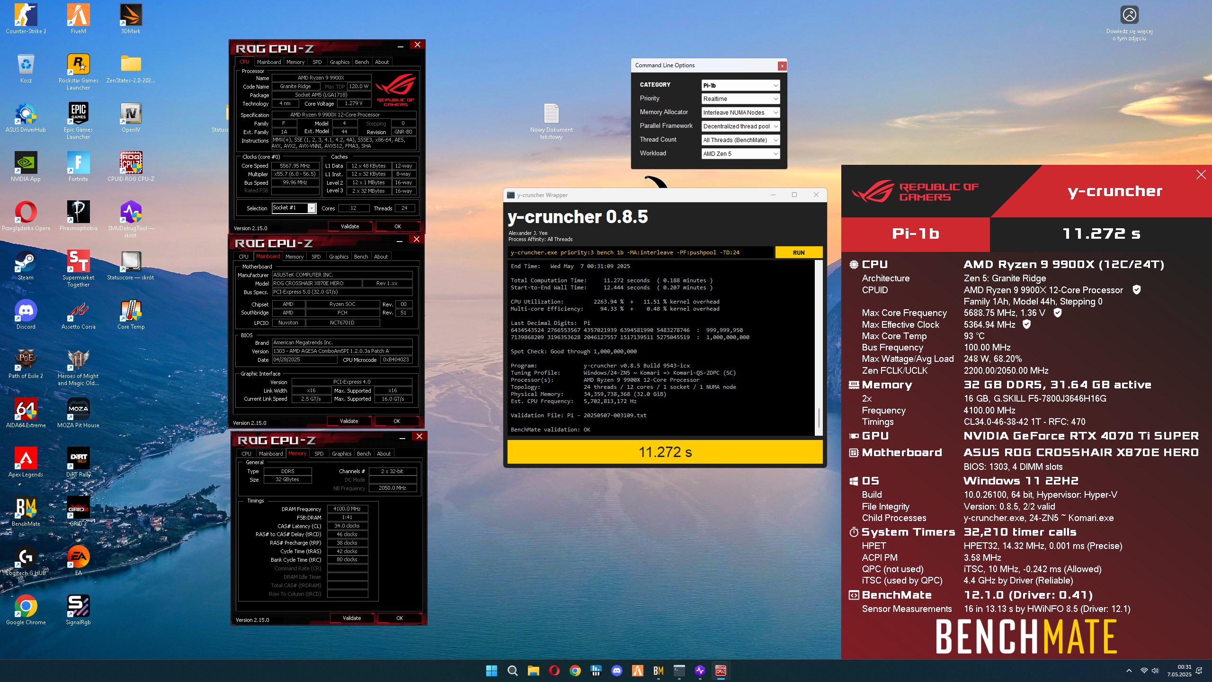This screenshot has width=1212, height=682.
Task: Open the Workload dropdown showing AMD Zen 5
Action: [740, 153]
